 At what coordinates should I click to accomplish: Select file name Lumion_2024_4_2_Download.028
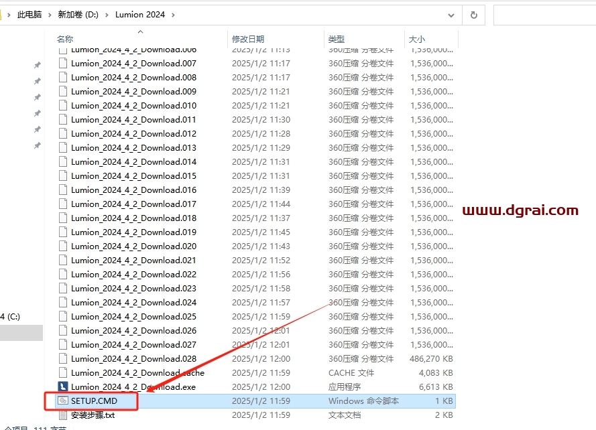point(134,358)
